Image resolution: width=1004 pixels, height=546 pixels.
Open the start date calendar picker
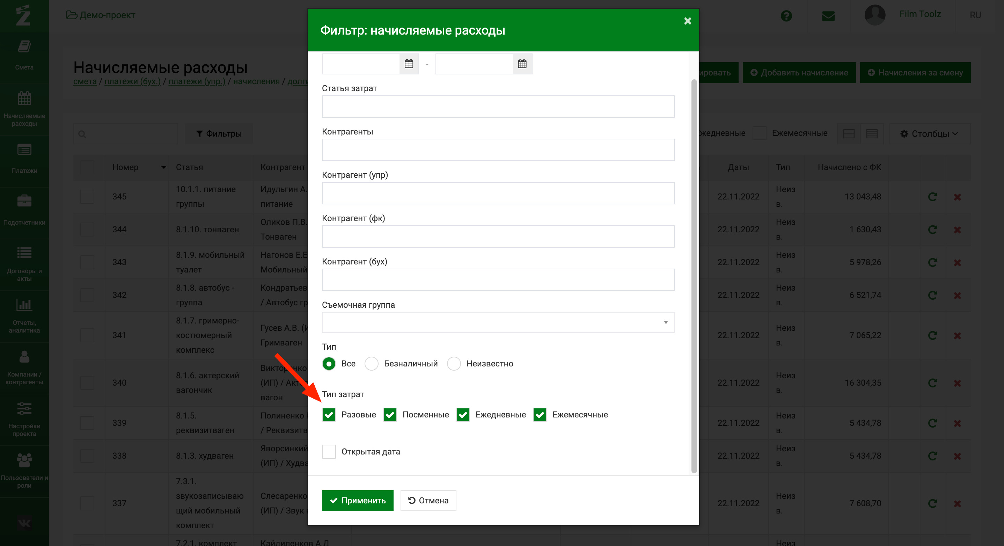coord(409,64)
